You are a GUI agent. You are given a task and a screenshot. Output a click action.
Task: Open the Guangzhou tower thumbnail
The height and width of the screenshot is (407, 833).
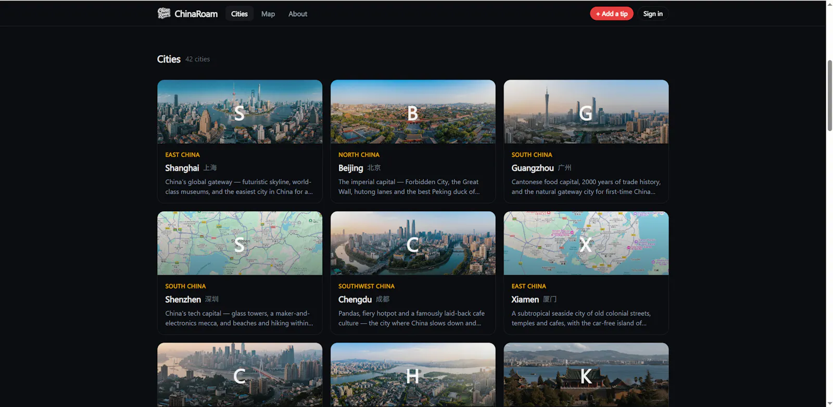click(x=586, y=112)
